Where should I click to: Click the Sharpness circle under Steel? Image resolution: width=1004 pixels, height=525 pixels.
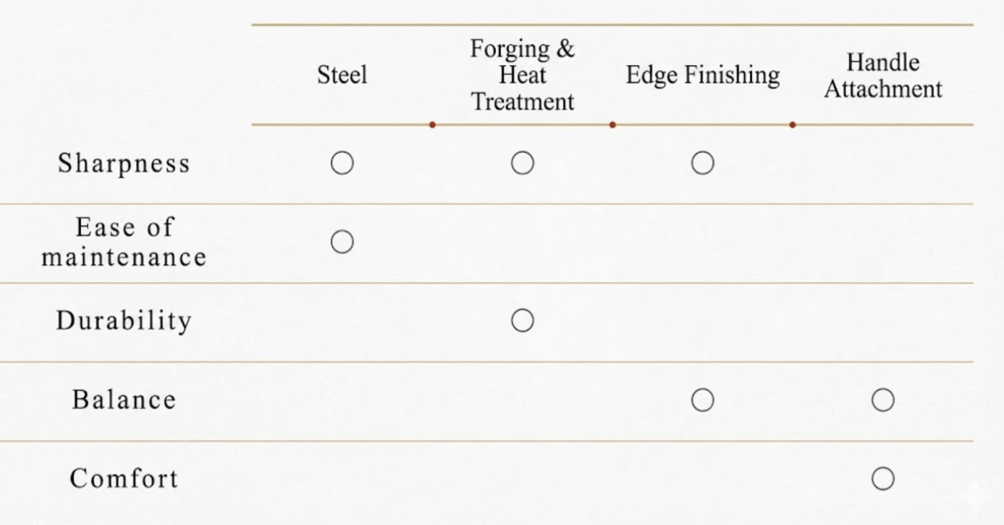pos(342,164)
